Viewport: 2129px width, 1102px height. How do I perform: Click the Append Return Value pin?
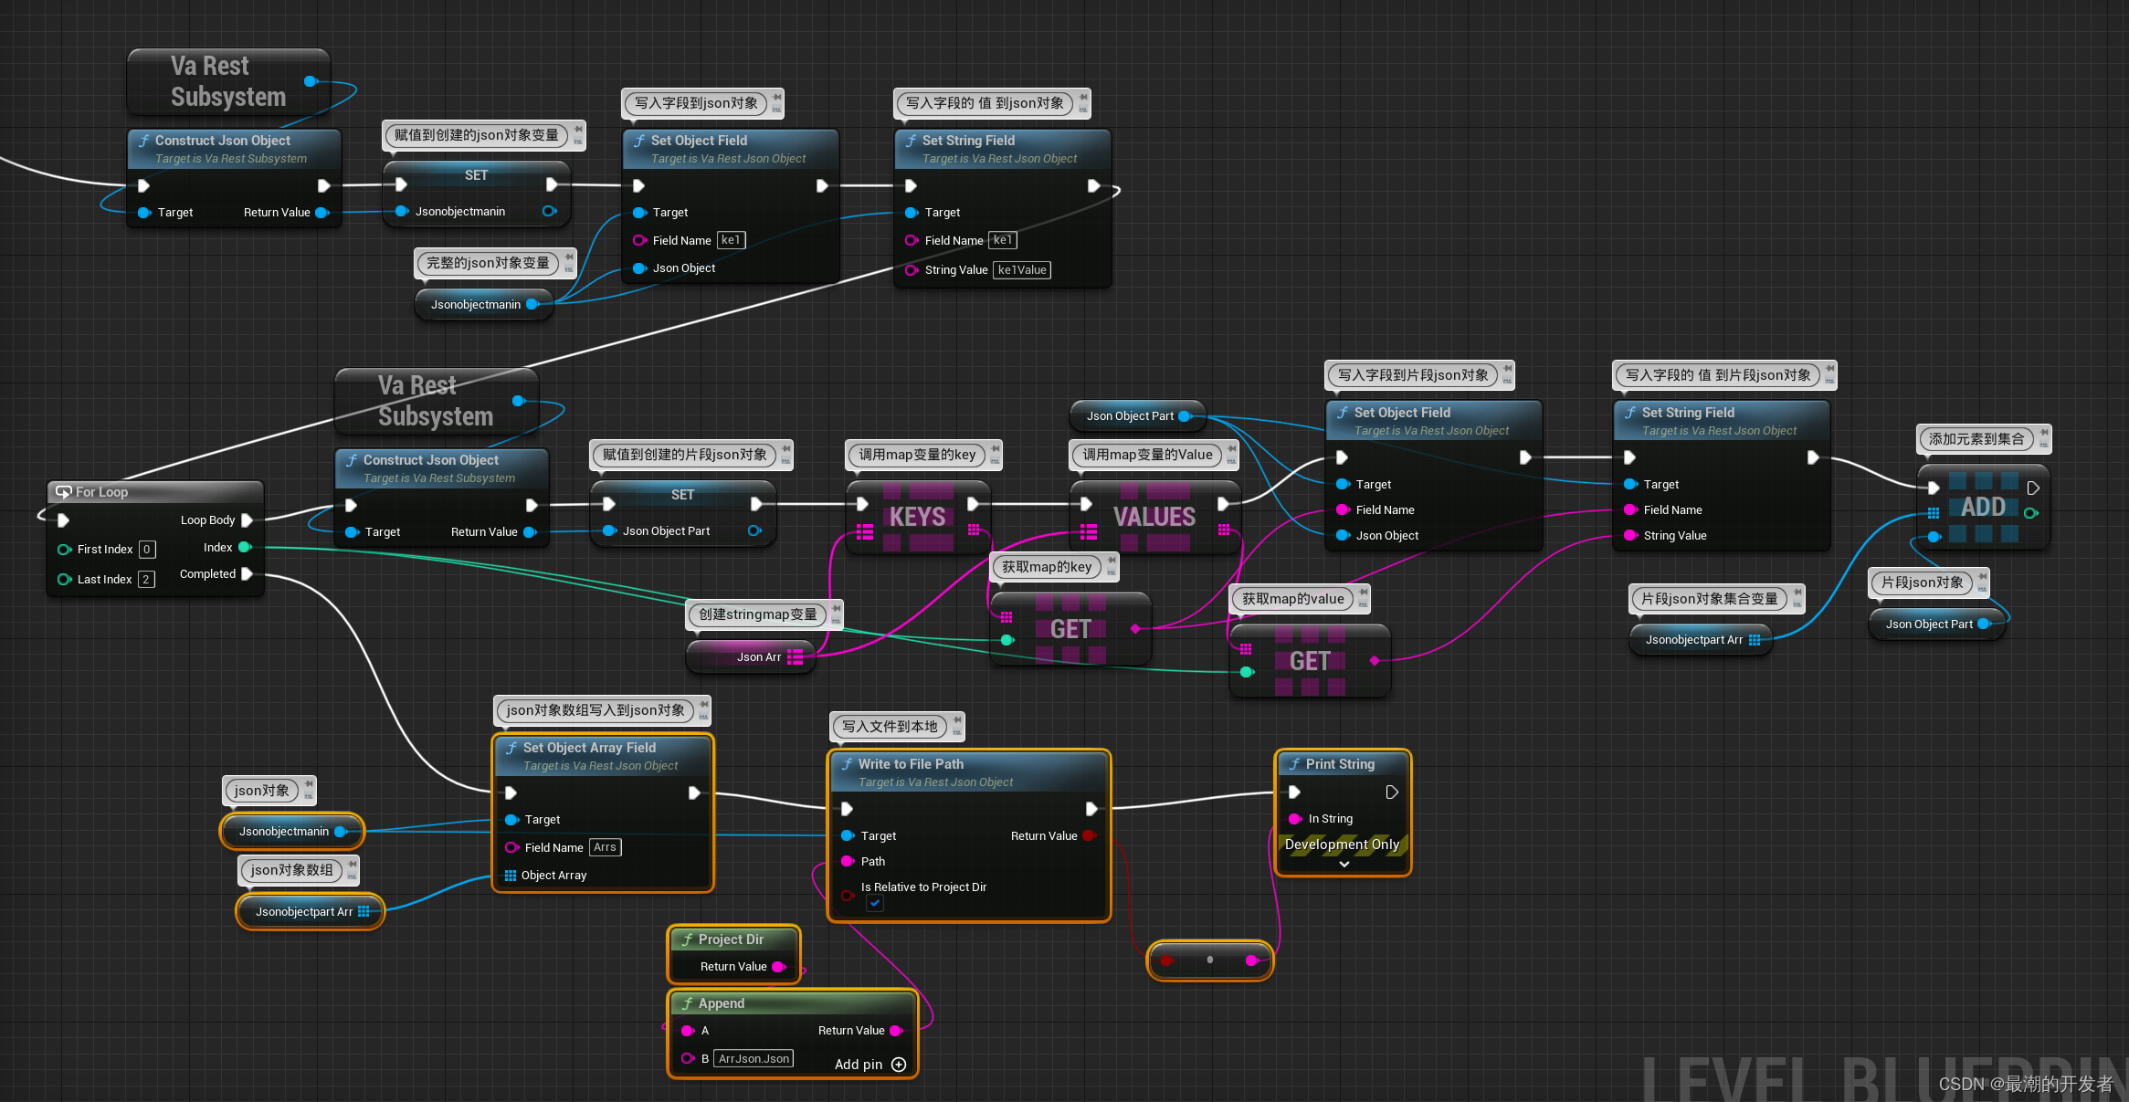click(x=896, y=1030)
